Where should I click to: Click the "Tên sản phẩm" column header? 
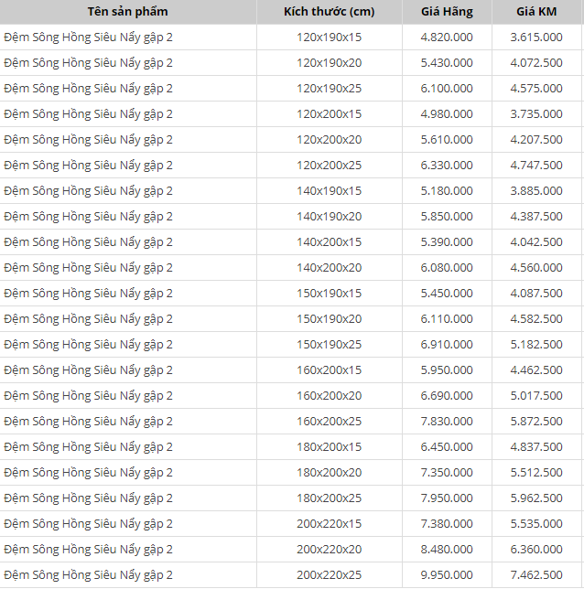pyautogui.click(x=128, y=11)
